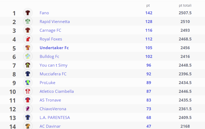The width and height of the screenshot is (205, 129).
Task: Click Undertaker Fc's orange jersey icon
Action: (28, 48)
